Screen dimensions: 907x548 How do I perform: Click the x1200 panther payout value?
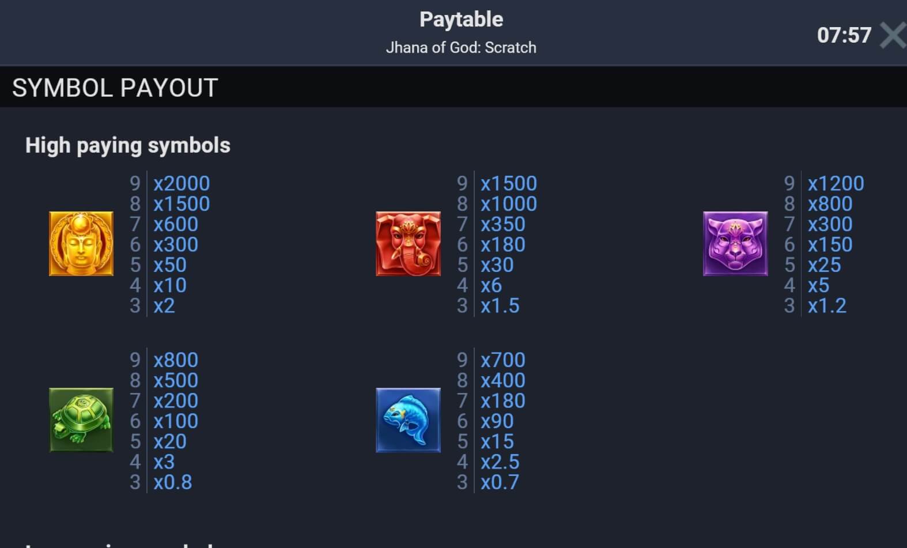click(836, 183)
